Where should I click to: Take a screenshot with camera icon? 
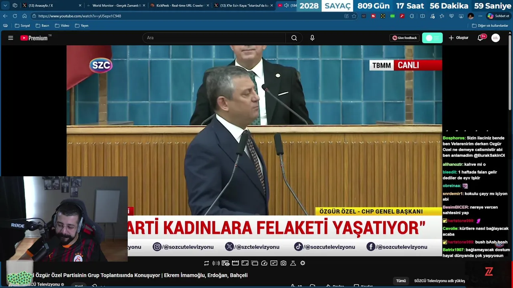[x=283, y=263]
